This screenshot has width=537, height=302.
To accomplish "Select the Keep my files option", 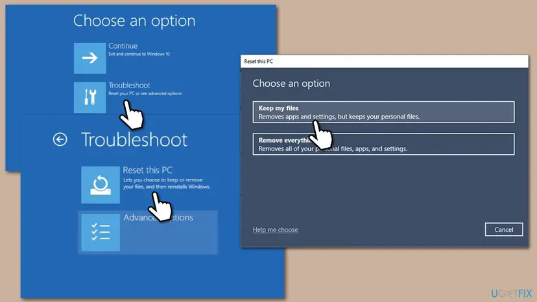I will tap(383, 112).
